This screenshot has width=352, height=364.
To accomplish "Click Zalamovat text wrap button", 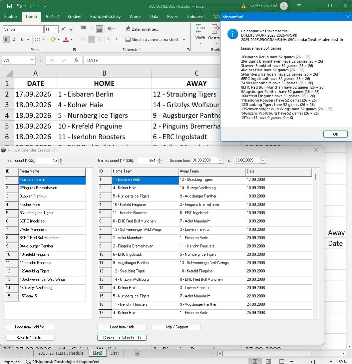I will point(142,29).
